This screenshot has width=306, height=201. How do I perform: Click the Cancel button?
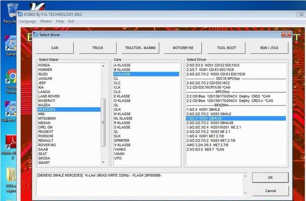[270, 191]
